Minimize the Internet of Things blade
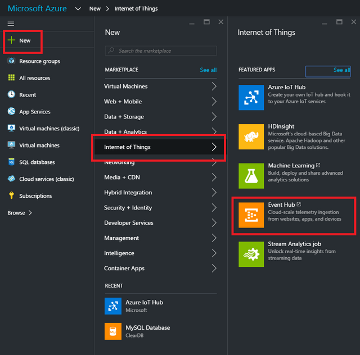Viewport: 360px width, 355px height. click(325, 24)
